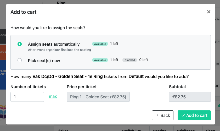Confirm with the green Add to cart button
This screenshot has width=220, height=131.
[194, 115]
